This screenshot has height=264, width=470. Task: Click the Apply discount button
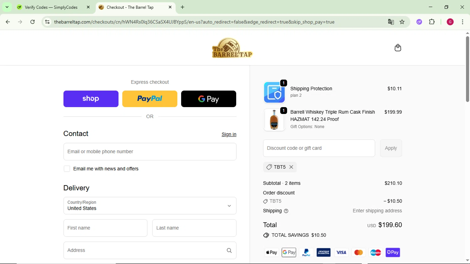[391, 148]
